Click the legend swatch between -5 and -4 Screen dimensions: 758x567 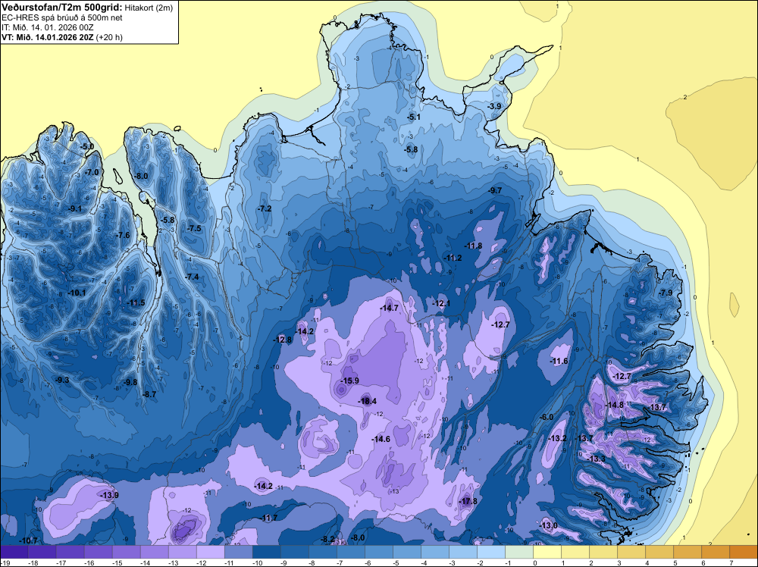point(407,552)
